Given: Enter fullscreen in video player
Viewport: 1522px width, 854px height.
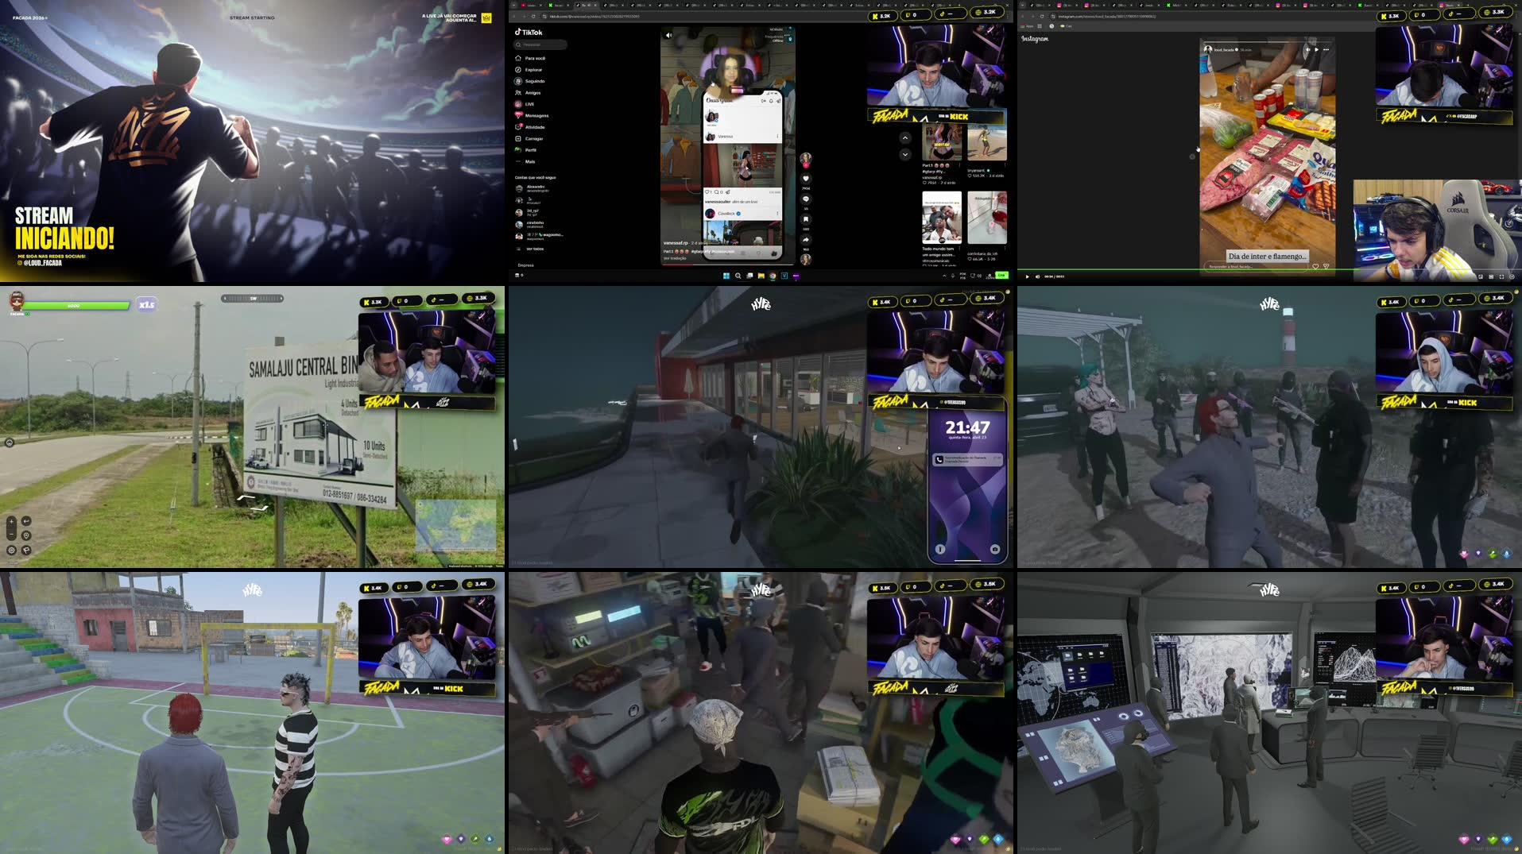Looking at the screenshot, I should [1501, 276].
